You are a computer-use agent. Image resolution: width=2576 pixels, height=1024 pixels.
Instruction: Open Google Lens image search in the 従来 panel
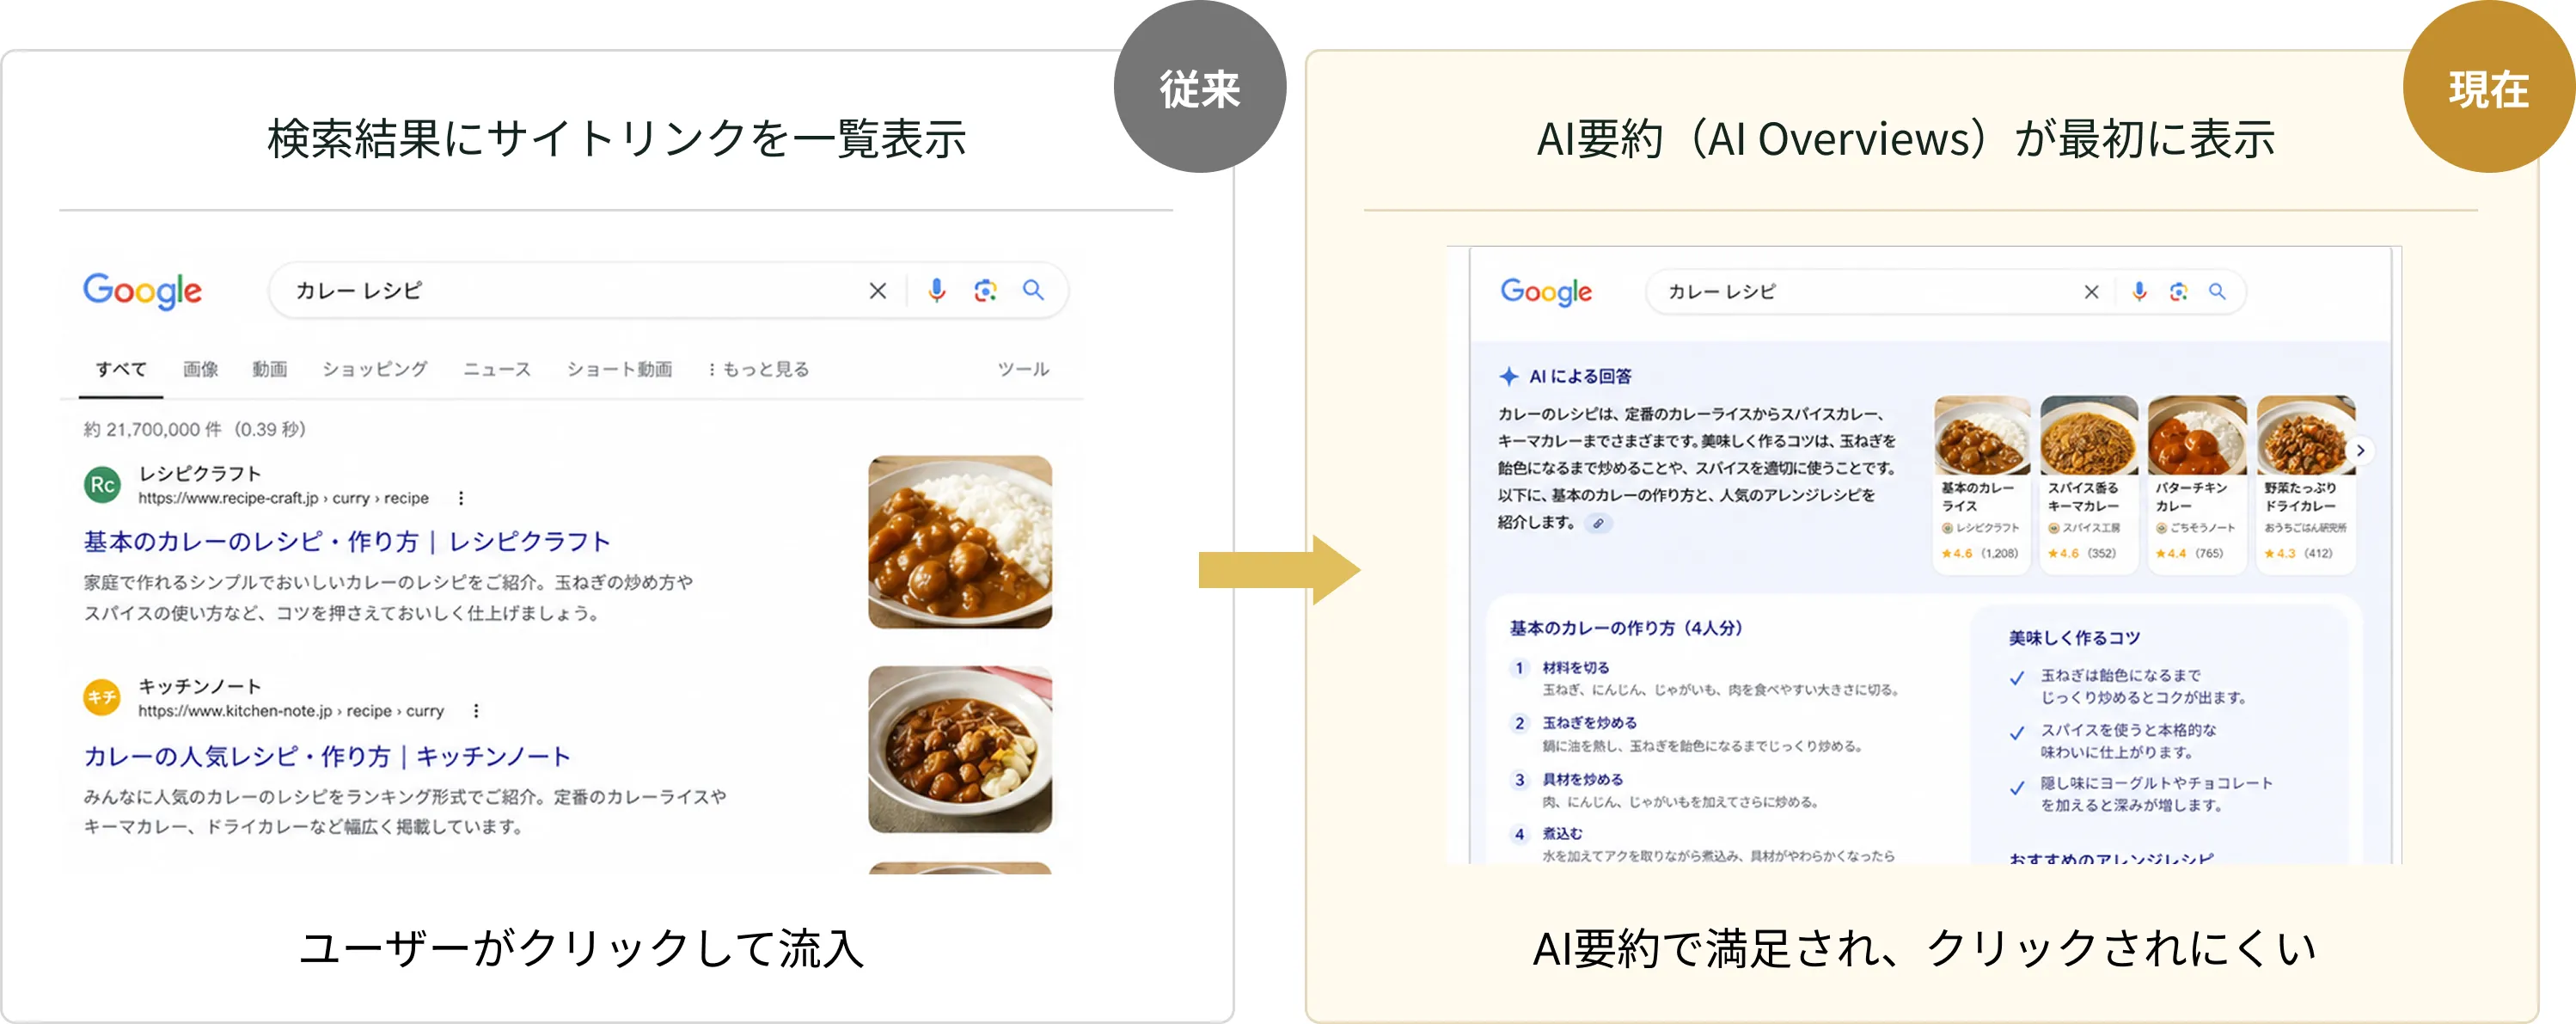pos(985,291)
